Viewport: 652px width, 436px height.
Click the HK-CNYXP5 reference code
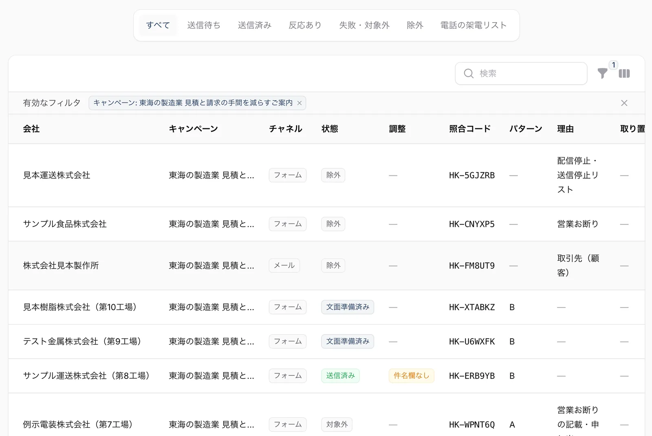coord(472,224)
